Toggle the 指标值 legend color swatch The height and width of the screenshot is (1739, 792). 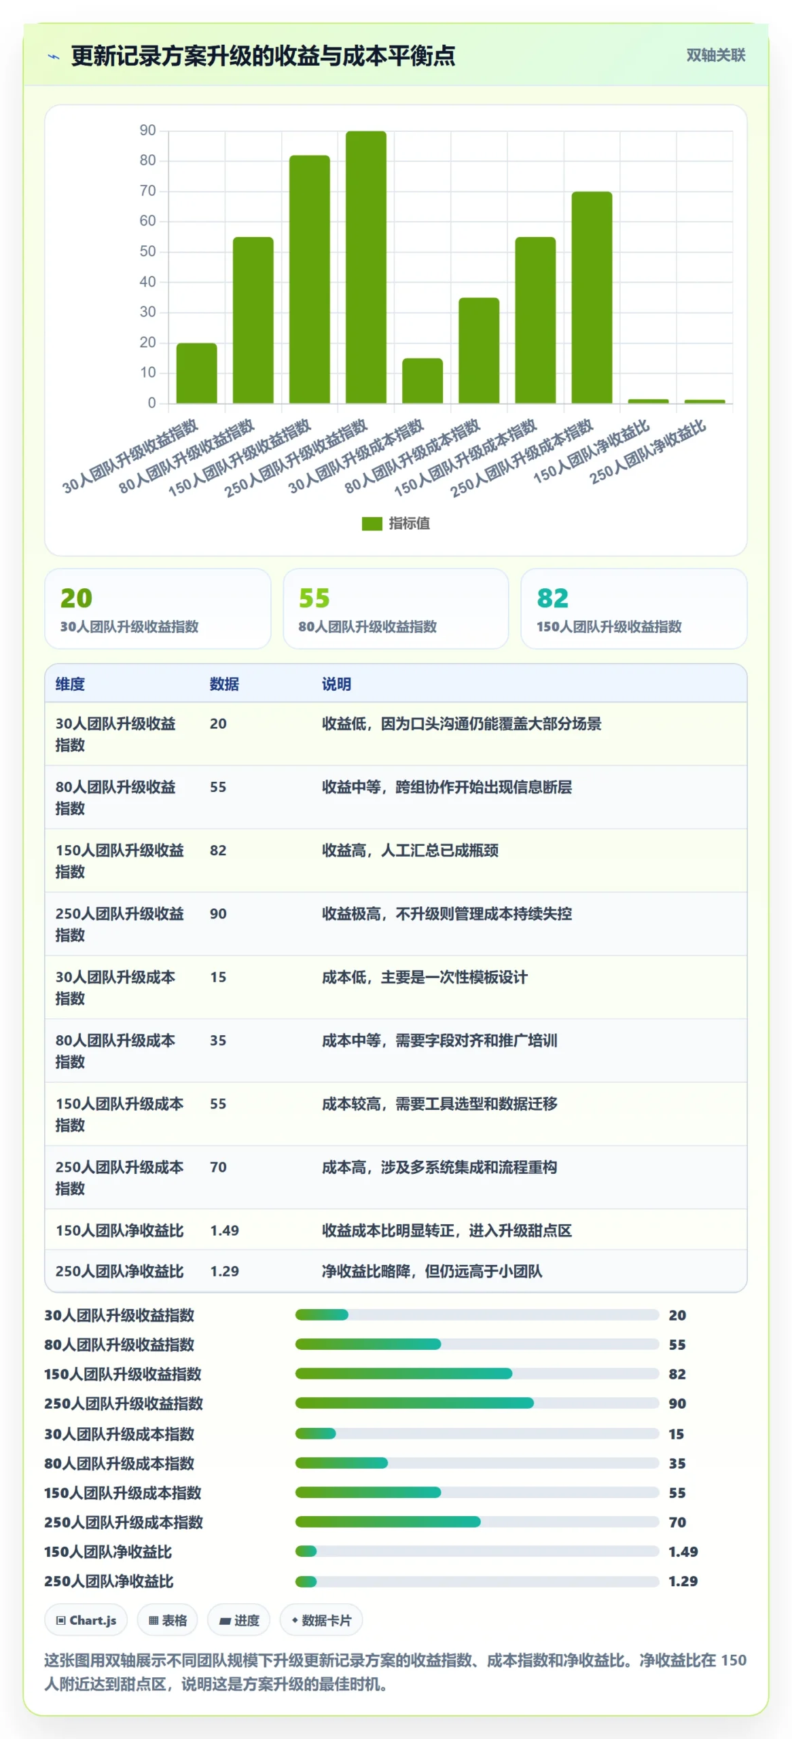click(372, 524)
